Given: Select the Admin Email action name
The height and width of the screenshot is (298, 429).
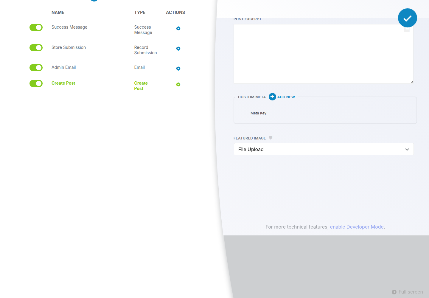Looking at the screenshot, I should [x=64, y=67].
